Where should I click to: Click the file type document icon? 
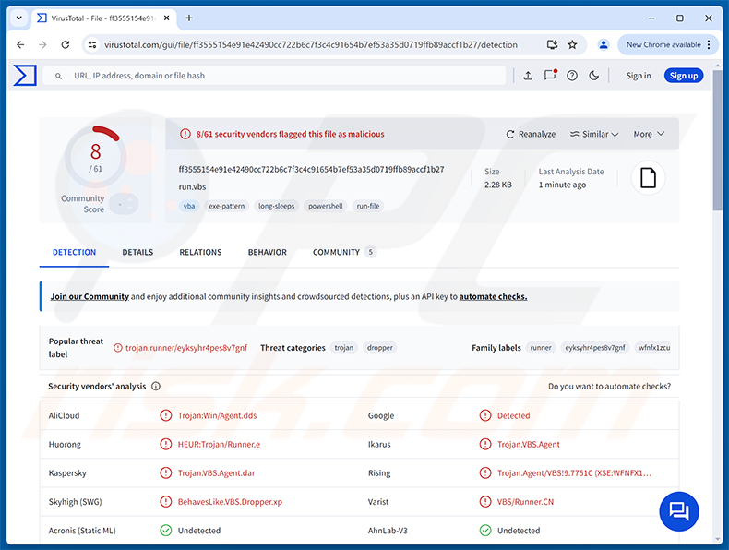coord(648,178)
